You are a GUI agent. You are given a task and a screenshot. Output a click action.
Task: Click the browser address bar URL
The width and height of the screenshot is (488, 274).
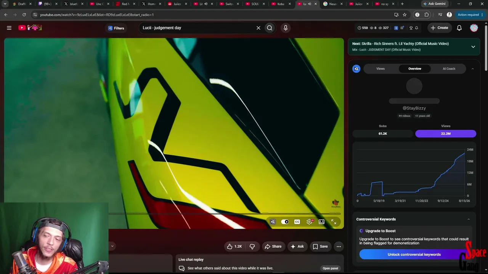point(97,15)
